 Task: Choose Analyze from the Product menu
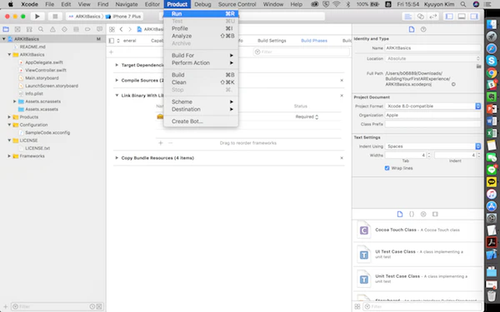point(201,36)
